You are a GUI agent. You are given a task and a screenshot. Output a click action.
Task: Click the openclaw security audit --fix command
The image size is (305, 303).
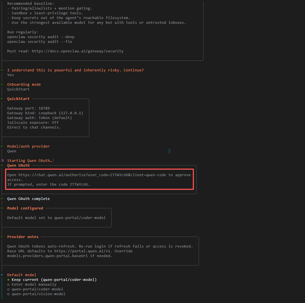click(x=40, y=42)
